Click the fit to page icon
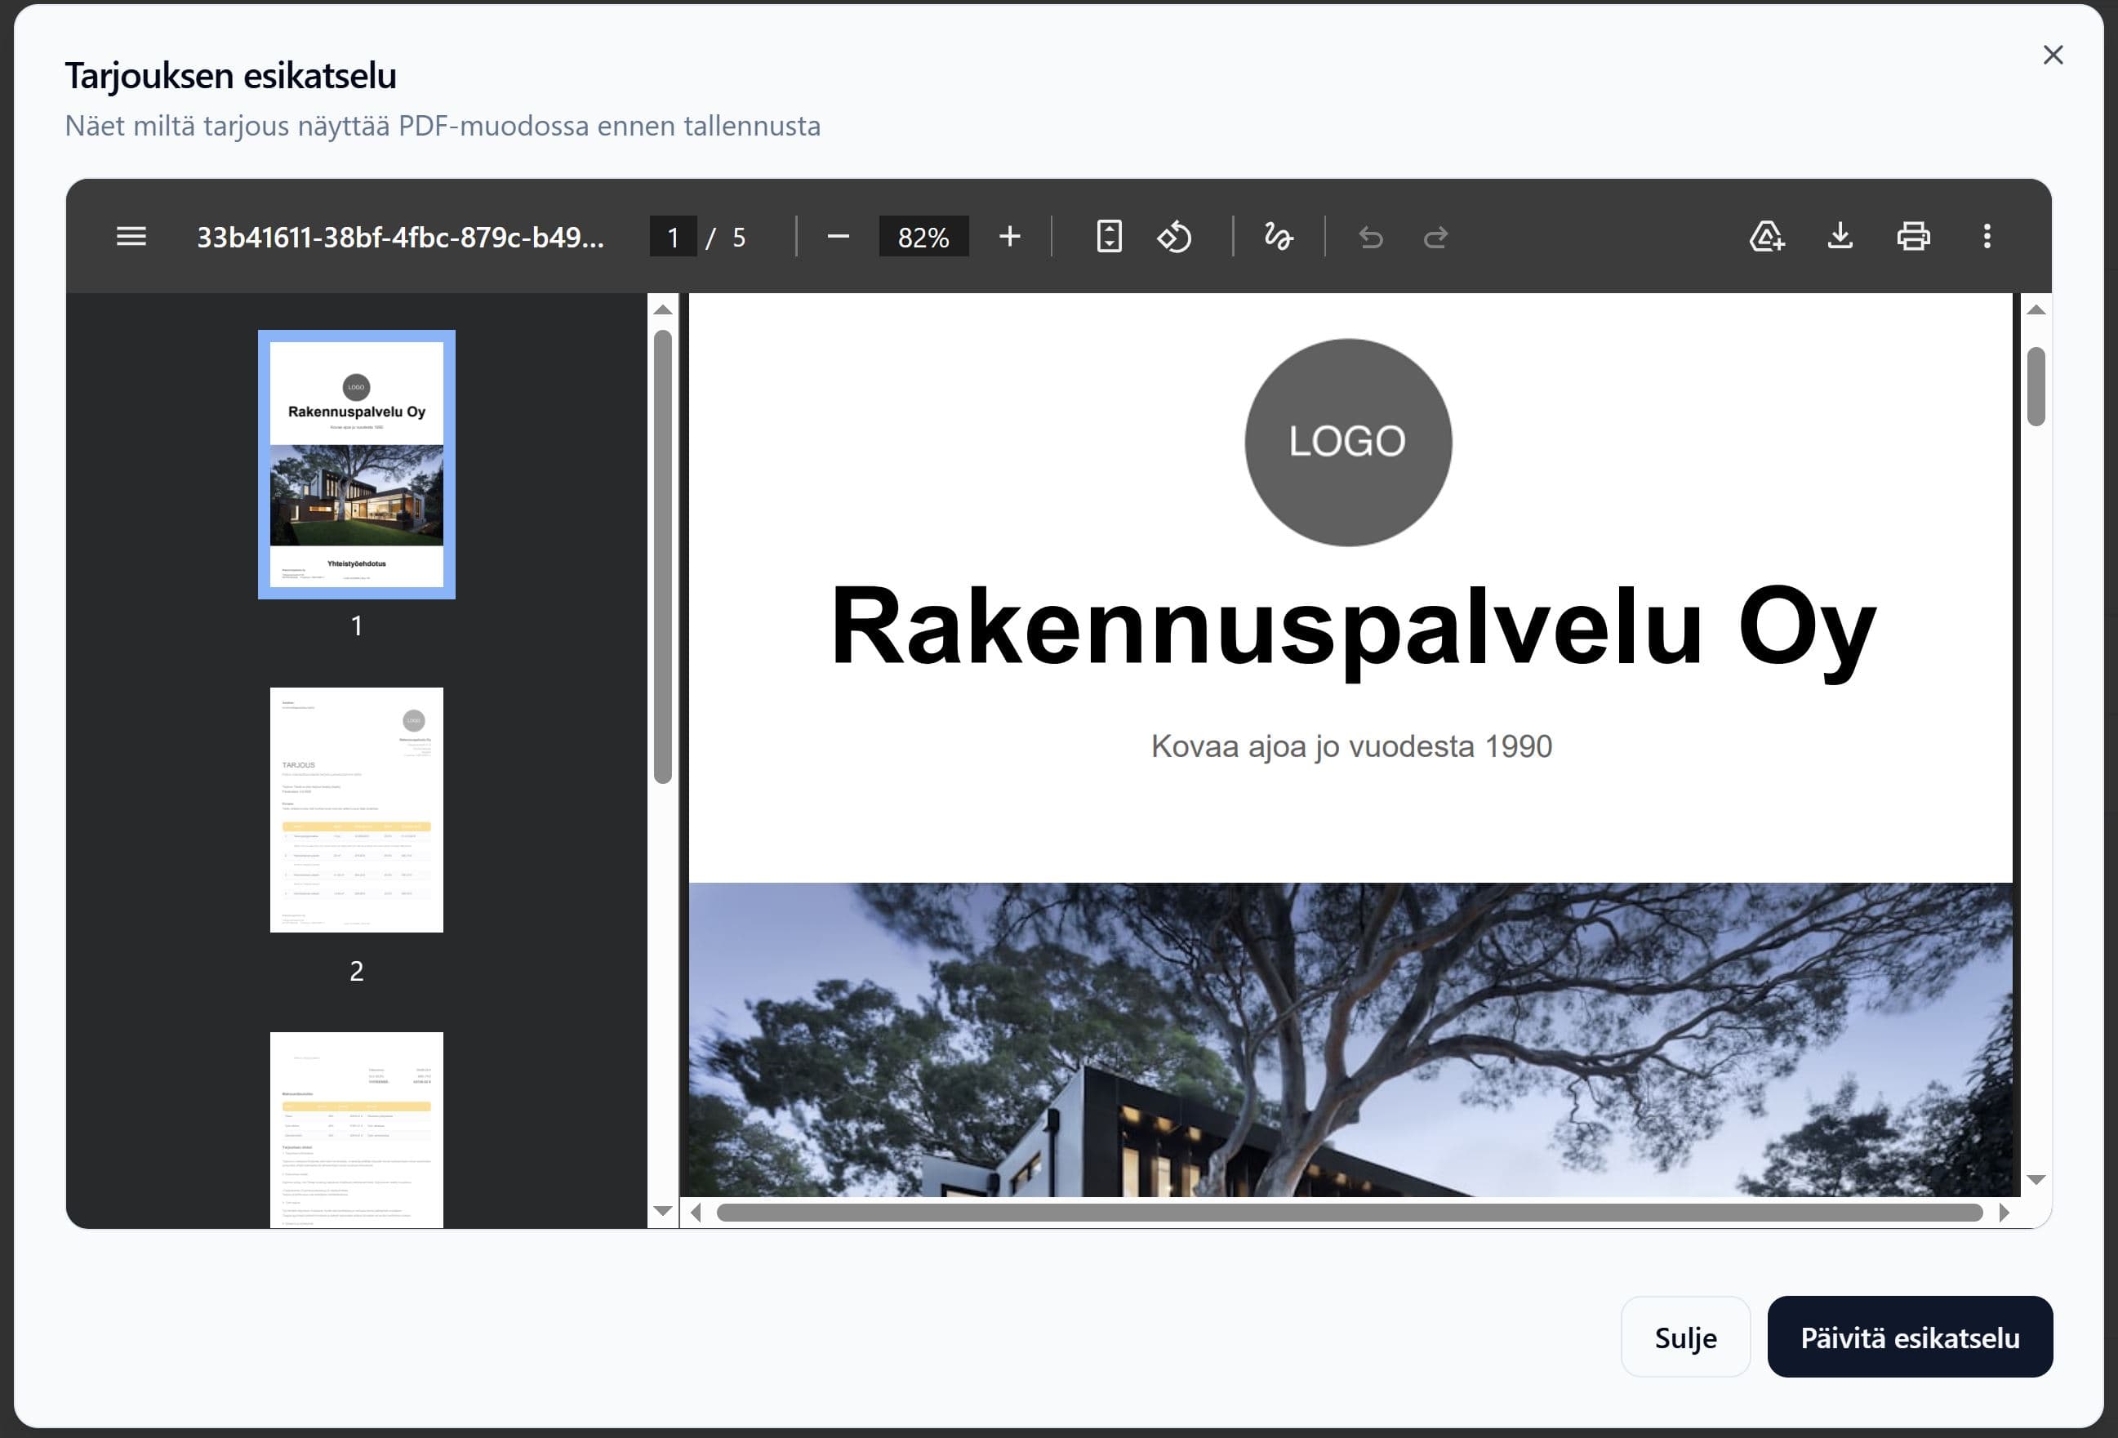This screenshot has height=1438, width=2118. 1108,237
